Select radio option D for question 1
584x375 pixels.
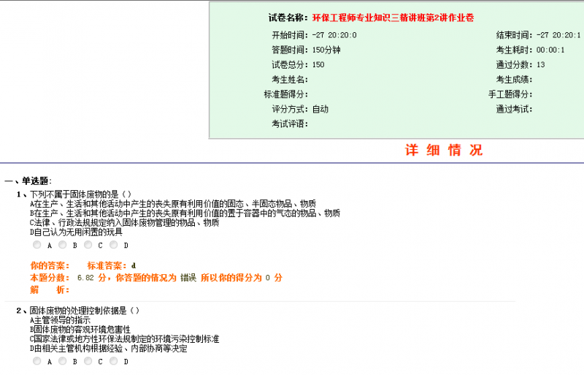coord(114,245)
